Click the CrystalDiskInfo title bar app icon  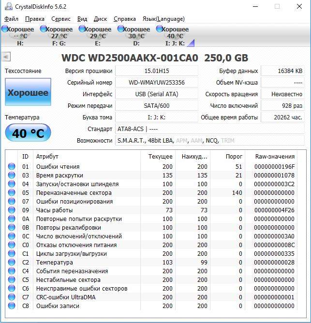pyautogui.click(x=9, y=7)
